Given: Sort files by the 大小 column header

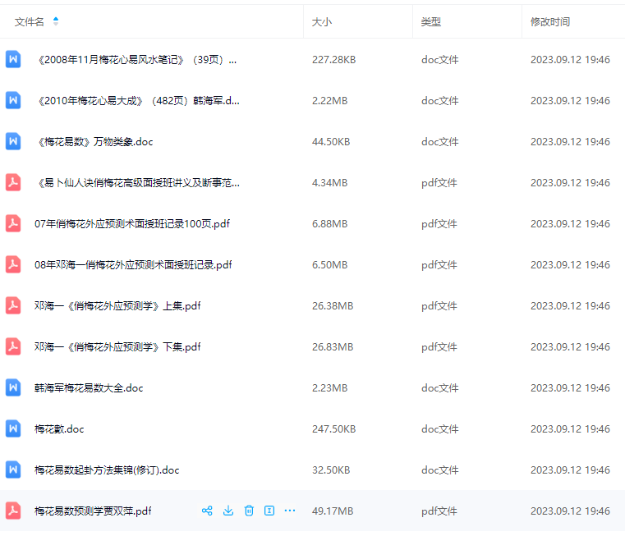Looking at the screenshot, I should point(322,22).
